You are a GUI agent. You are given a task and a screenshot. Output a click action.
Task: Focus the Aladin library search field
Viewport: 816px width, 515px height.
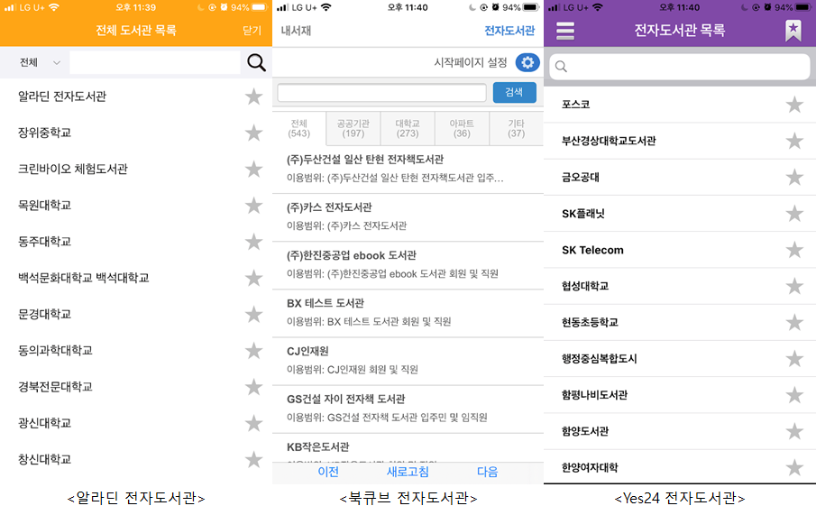tap(154, 62)
